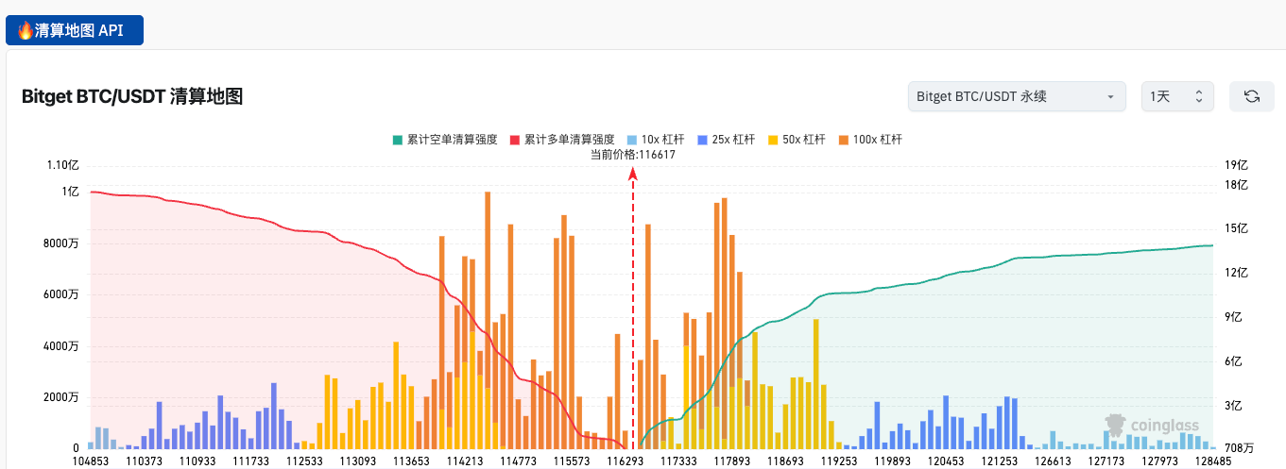The height and width of the screenshot is (469, 1286).
Task: Open the 1天 time range selector
Action: click(x=1177, y=96)
